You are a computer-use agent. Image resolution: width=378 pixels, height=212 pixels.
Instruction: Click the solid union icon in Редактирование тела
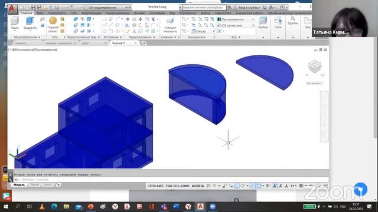pos(76,19)
